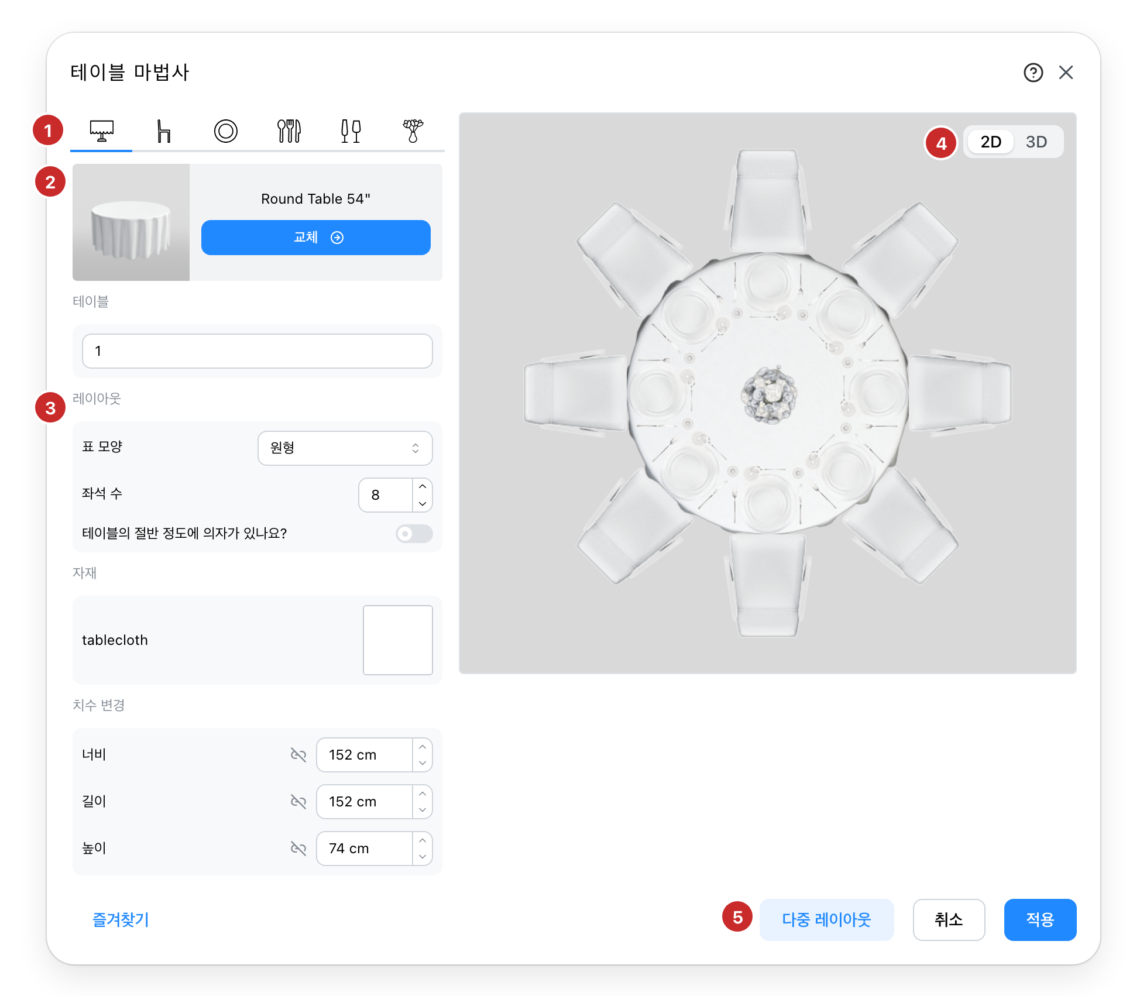Toggle half-table chairs switch
This screenshot has width=1133, height=996.
(x=414, y=534)
